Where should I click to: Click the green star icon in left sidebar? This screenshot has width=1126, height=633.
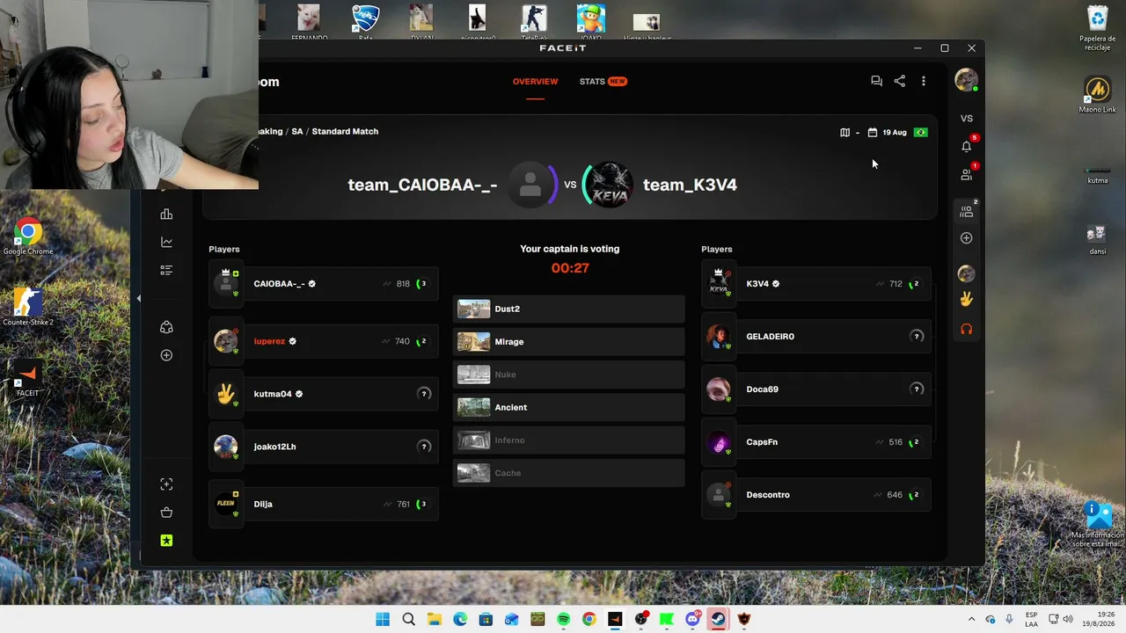(166, 541)
